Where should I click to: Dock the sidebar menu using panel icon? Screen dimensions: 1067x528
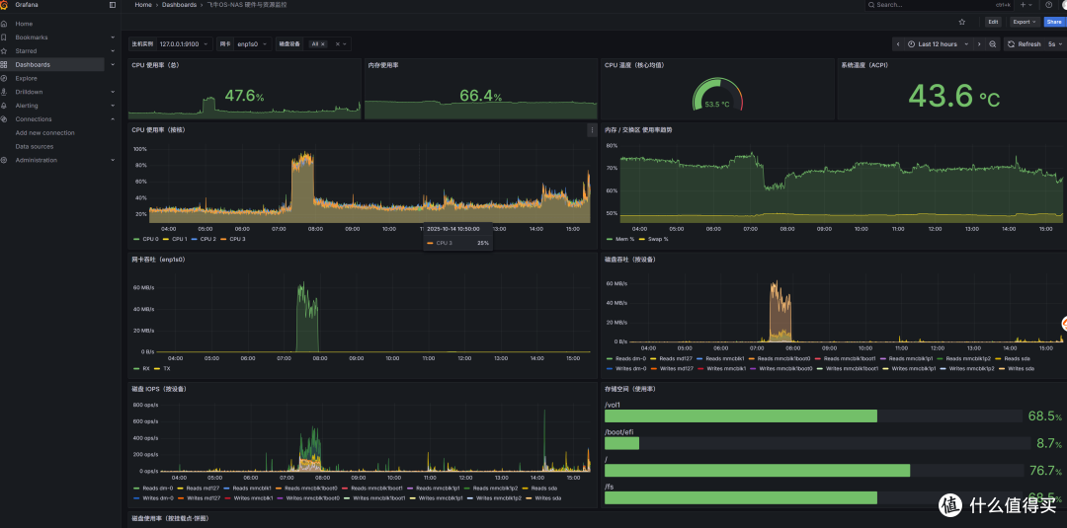point(113,5)
